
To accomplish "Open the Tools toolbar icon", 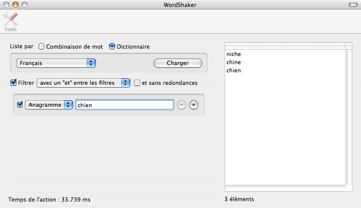I will [x=11, y=22].
